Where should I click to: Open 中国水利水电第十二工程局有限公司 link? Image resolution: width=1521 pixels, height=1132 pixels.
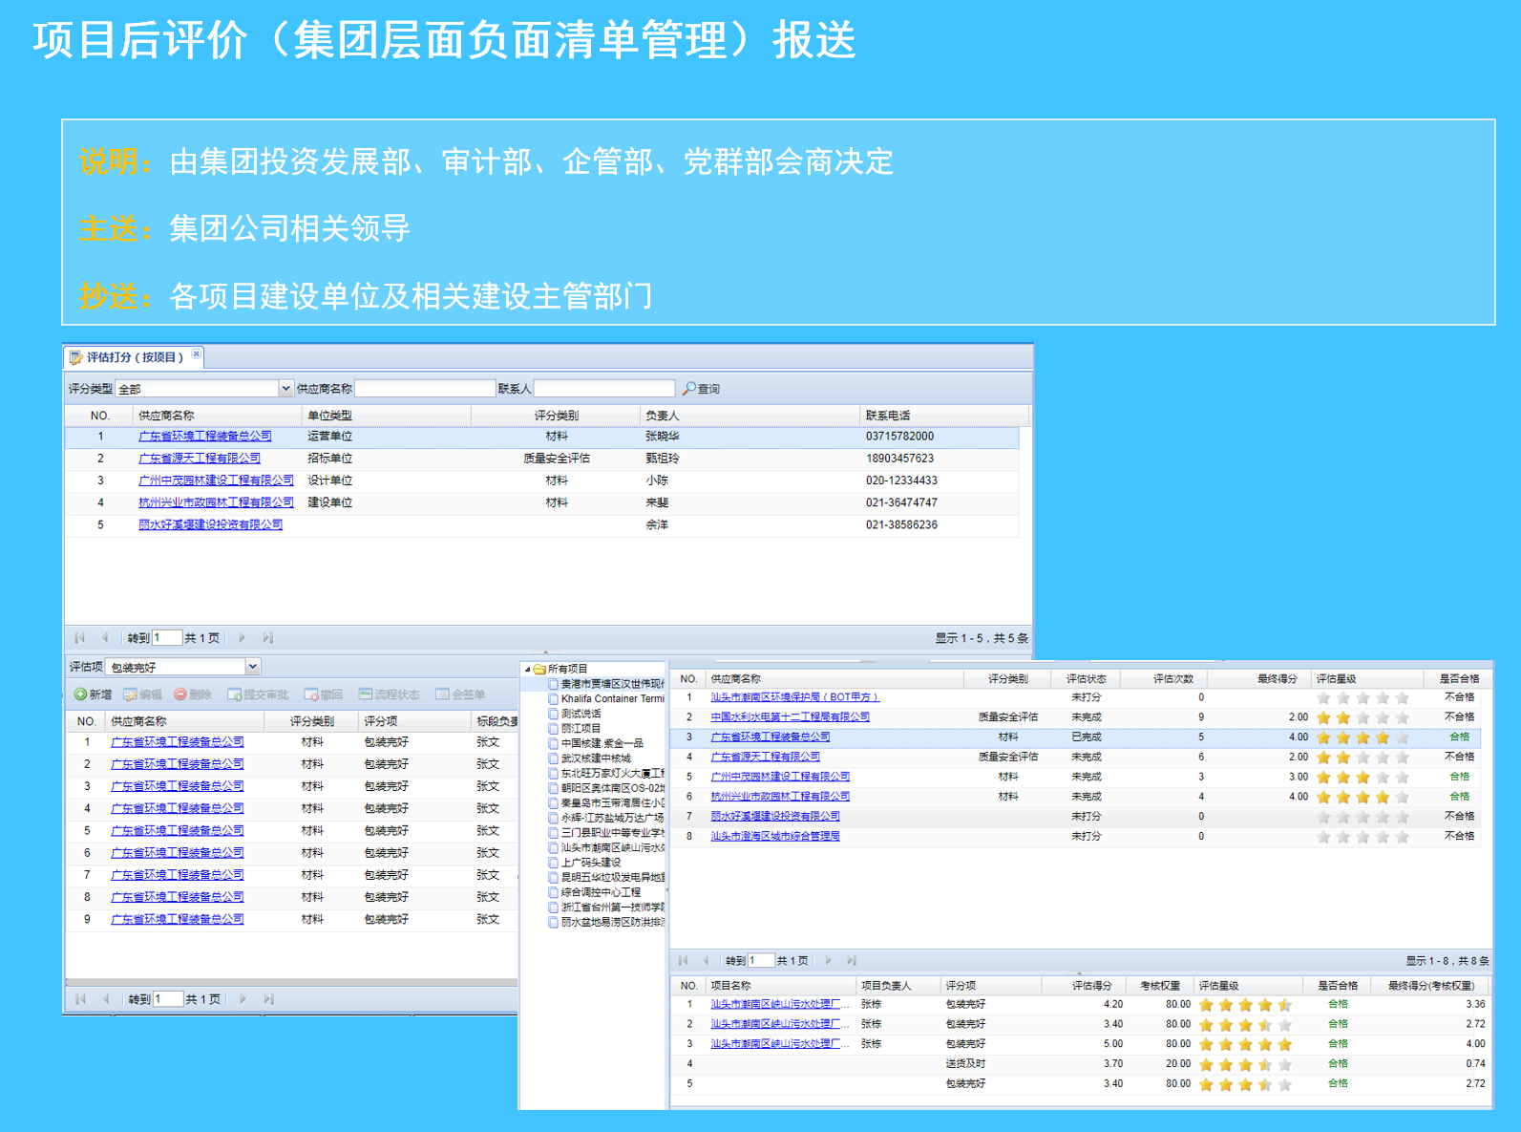click(x=791, y=716)
